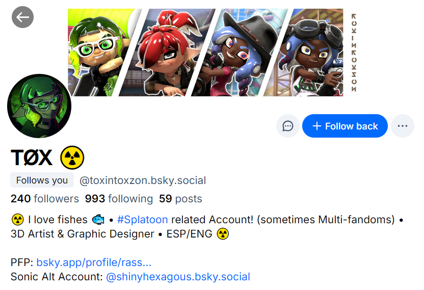Visit the @shinyhexagous.bsky.social alt account
Image resolution: width=424 pixels, height=290 pixels.
178,277
